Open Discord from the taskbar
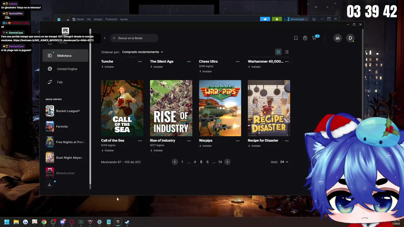The width and height of the screenshot is (404, 227). click(x=62, y=222)
